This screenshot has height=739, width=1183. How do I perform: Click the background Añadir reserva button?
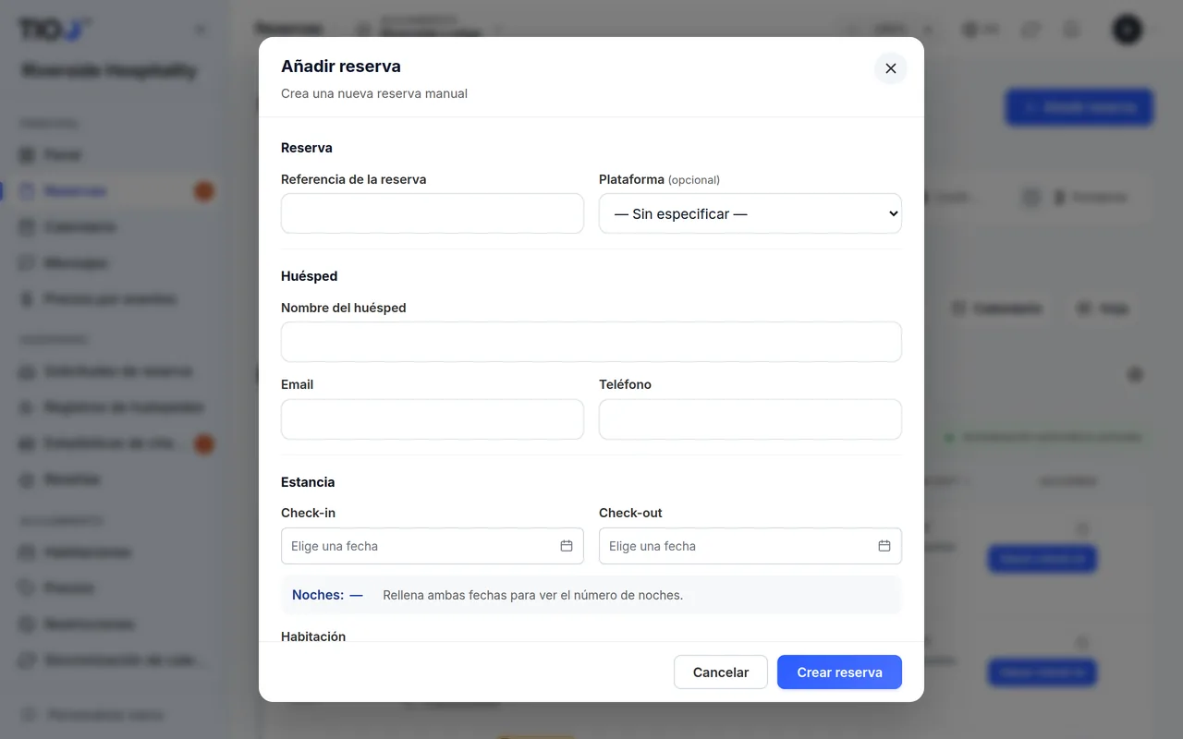point(1079,107)
